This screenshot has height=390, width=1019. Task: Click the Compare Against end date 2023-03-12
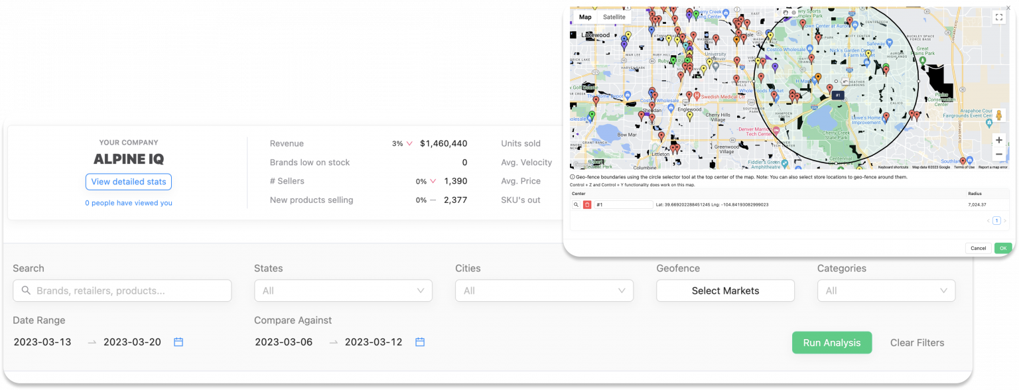(x=374, y=342)
